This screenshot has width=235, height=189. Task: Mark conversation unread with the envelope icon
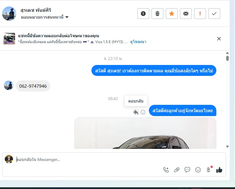186,14
